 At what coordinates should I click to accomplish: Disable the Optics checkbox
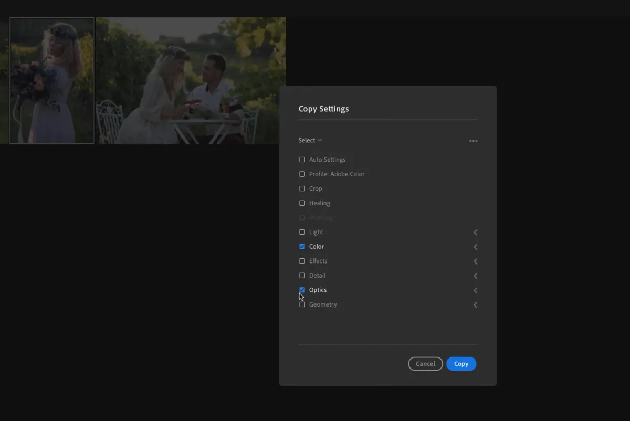(x=302, y=289)
